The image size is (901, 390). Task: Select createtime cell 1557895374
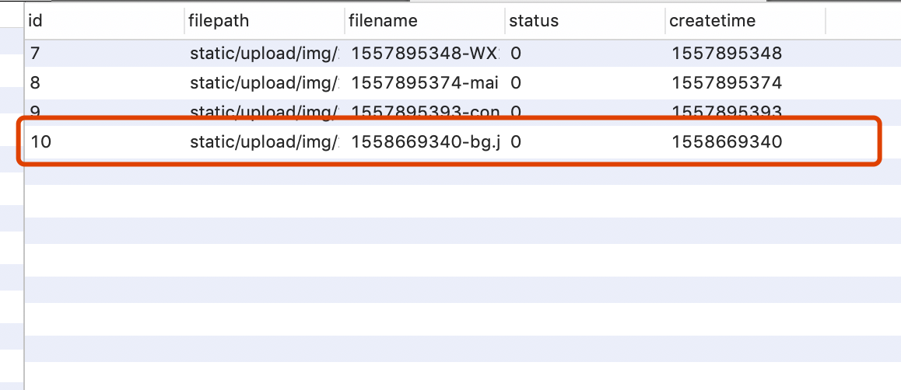727,82
